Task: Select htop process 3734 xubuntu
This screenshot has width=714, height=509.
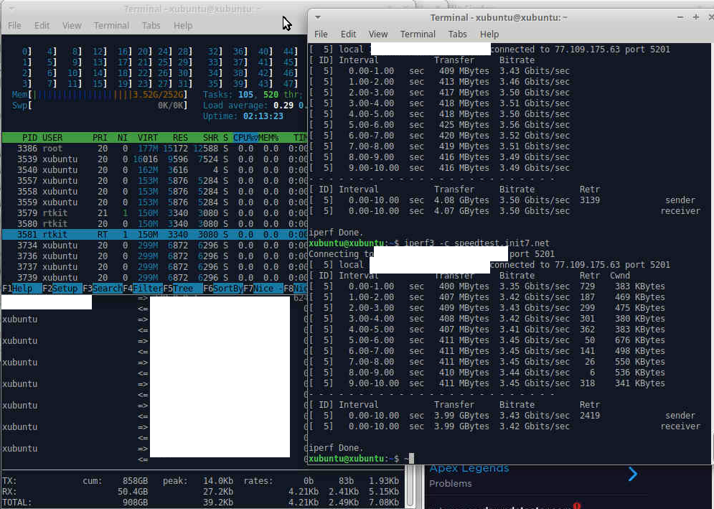Action: coord(155,245)
